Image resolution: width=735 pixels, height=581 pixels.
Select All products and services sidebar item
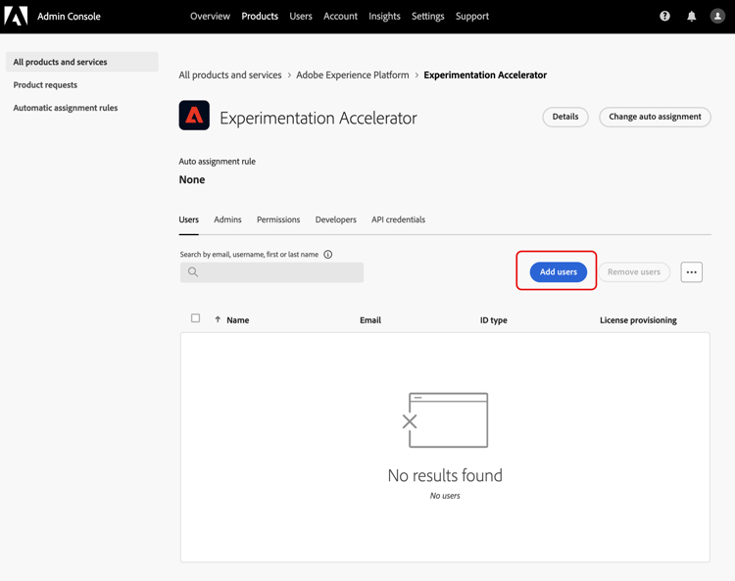82,62
